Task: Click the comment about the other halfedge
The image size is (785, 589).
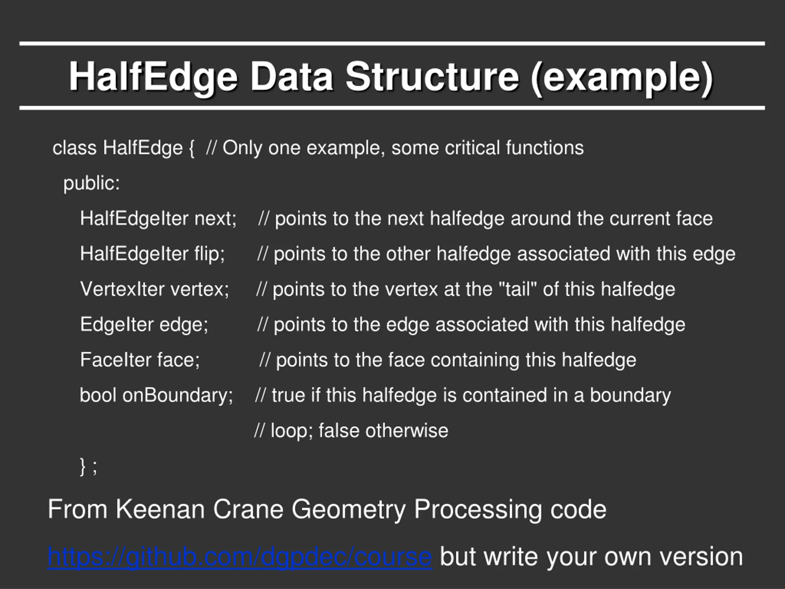Action: [496, 254]
